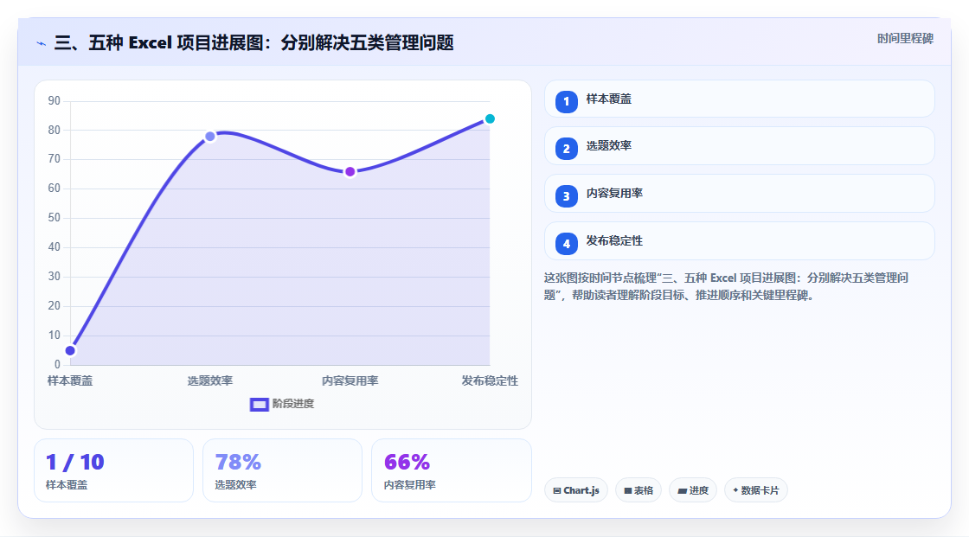Click the number 3 badge for 内容复用率

(566, 196)
